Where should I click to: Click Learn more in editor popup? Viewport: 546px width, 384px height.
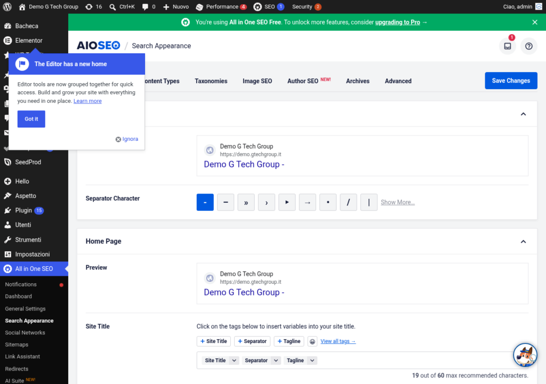(87, 101)
